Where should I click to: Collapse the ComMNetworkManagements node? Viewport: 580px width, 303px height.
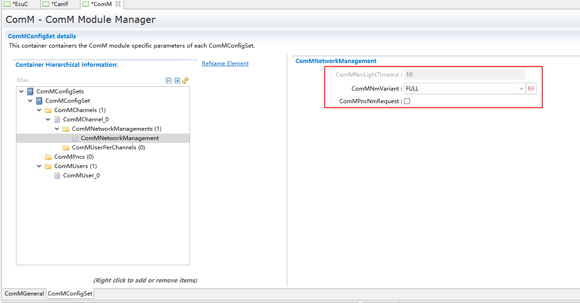coord(57,129)
